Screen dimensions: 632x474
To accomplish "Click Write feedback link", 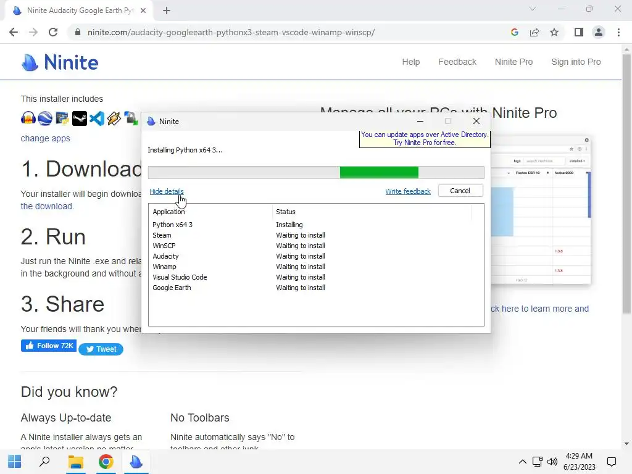I will tap(408, 191).
